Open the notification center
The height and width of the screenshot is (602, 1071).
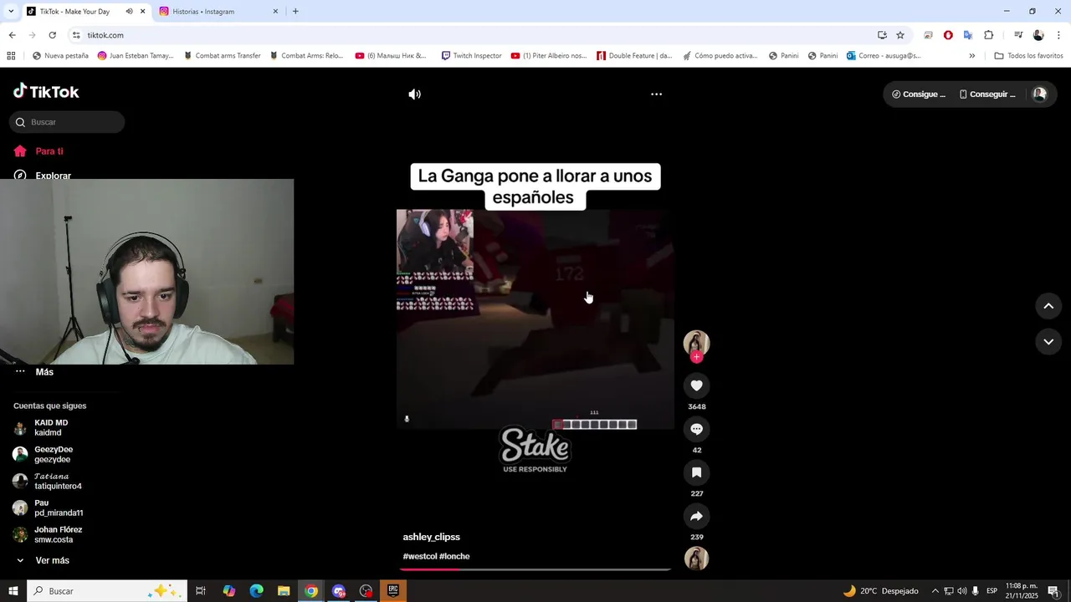(x=1053, y=591)
